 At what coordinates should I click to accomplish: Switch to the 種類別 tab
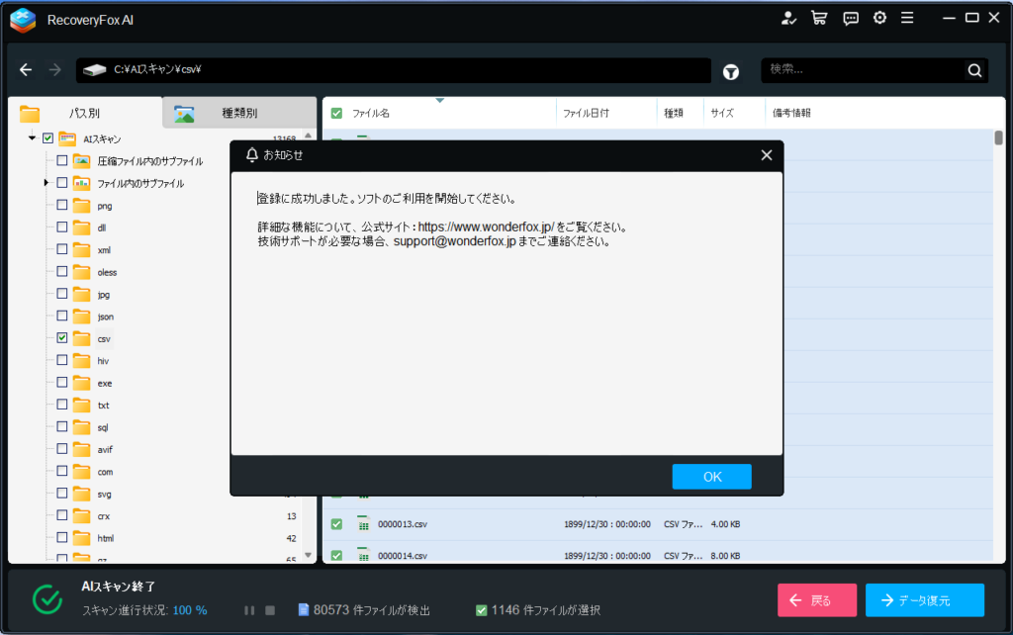238,114
